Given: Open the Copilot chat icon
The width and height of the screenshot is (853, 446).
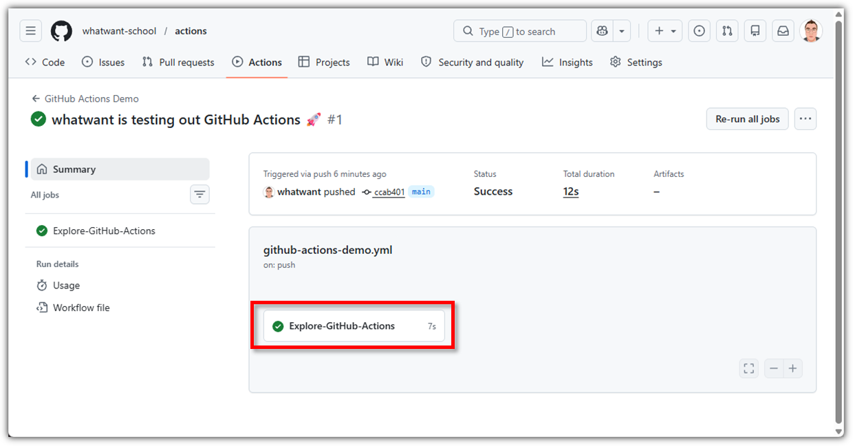Looking at the screenshot, I should [x=602, y=31].
